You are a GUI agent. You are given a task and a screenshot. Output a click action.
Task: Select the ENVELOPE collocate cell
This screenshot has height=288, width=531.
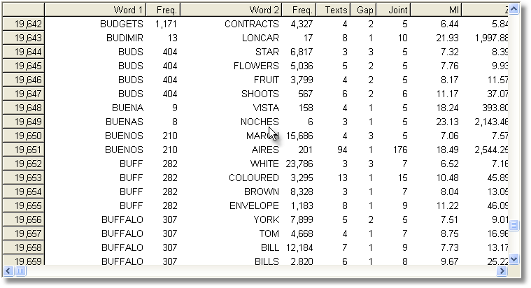[x=254, y=206]
